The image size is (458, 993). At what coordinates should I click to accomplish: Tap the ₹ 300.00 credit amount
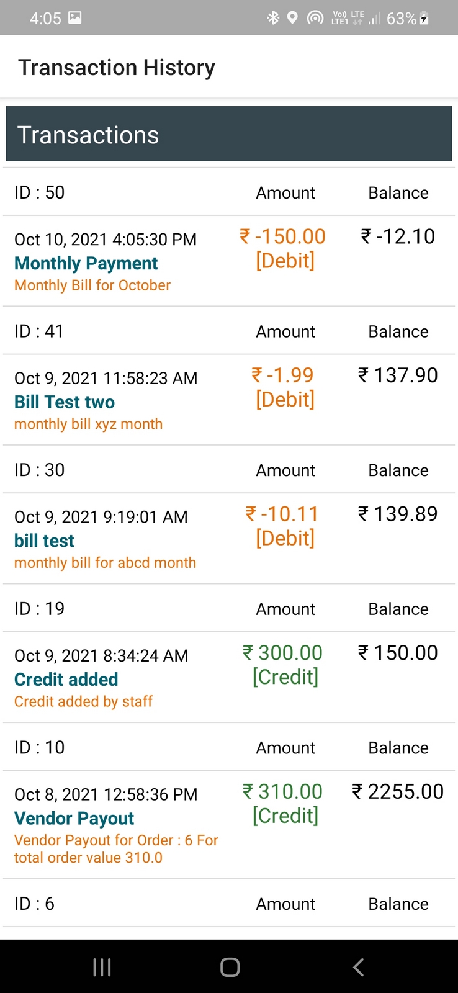point(283,653)
